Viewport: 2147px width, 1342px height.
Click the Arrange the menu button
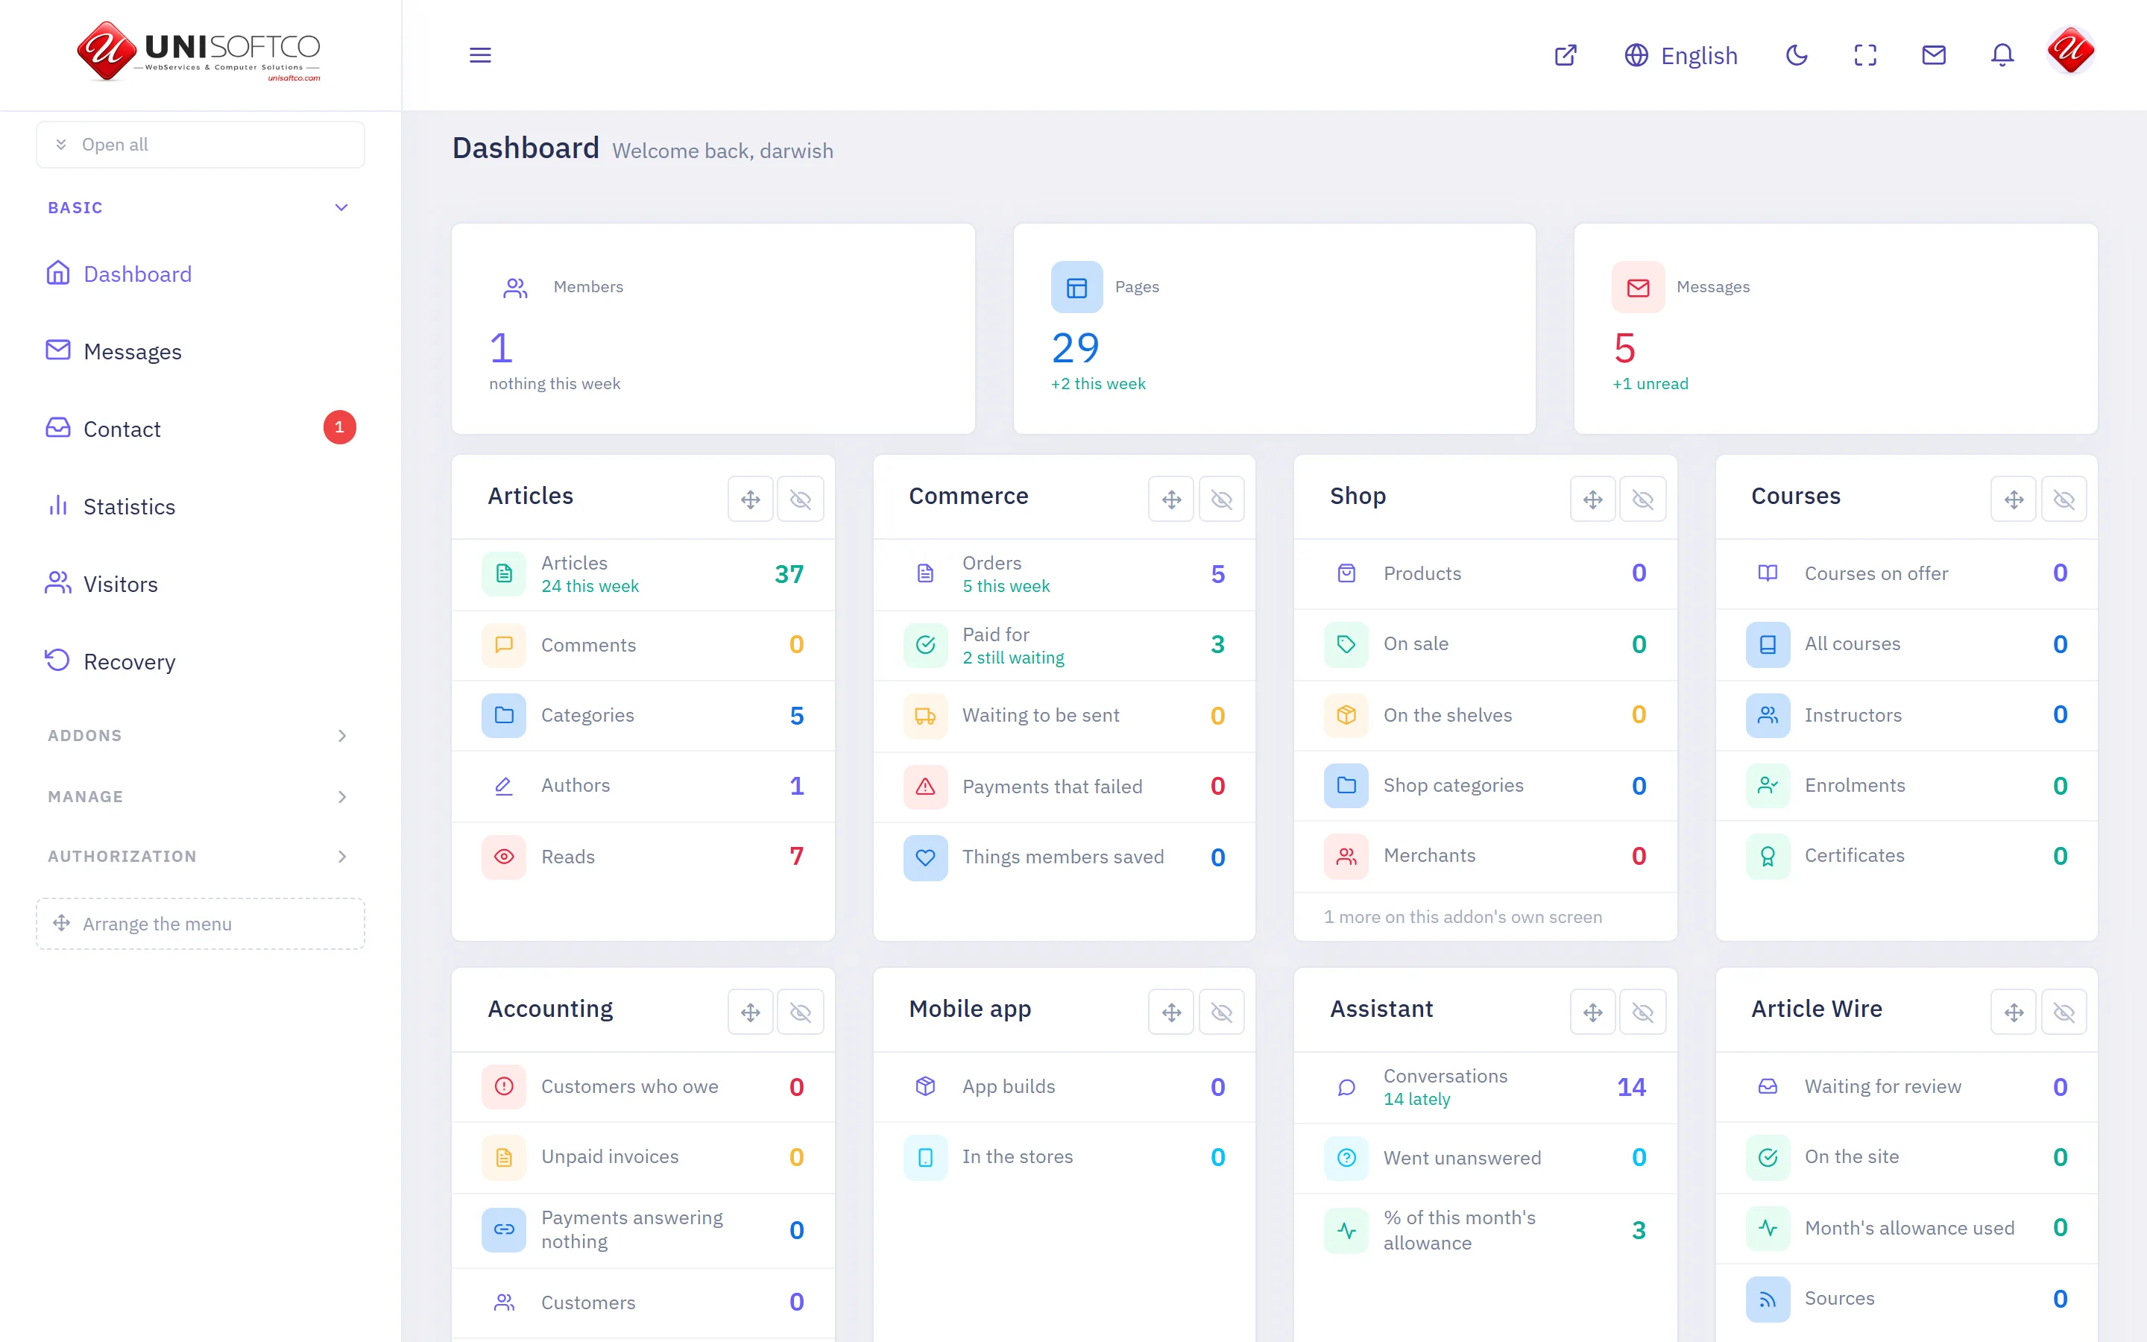pos(201,924)
